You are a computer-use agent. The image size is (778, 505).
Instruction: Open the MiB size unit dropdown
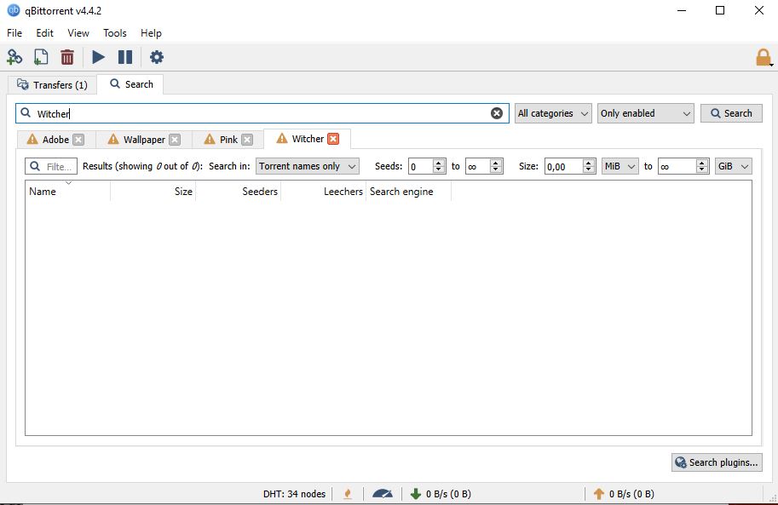tap(620, 166)
